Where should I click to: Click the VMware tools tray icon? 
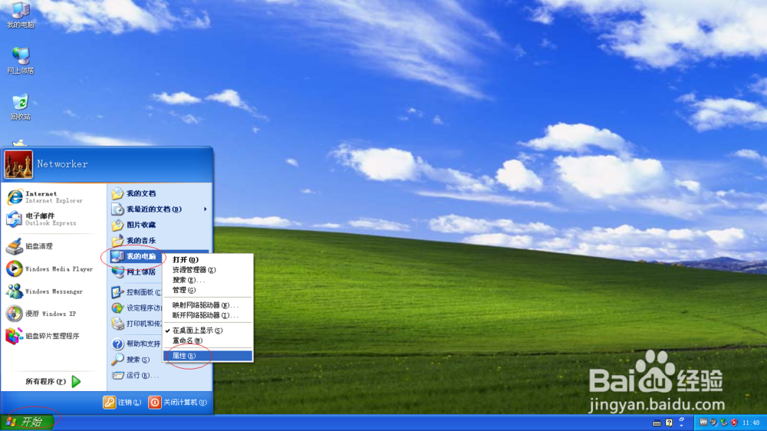703,423
